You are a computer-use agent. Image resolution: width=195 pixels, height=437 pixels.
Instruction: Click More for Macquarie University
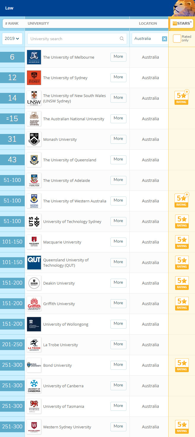pyautogui.click(x=118, y=242)
